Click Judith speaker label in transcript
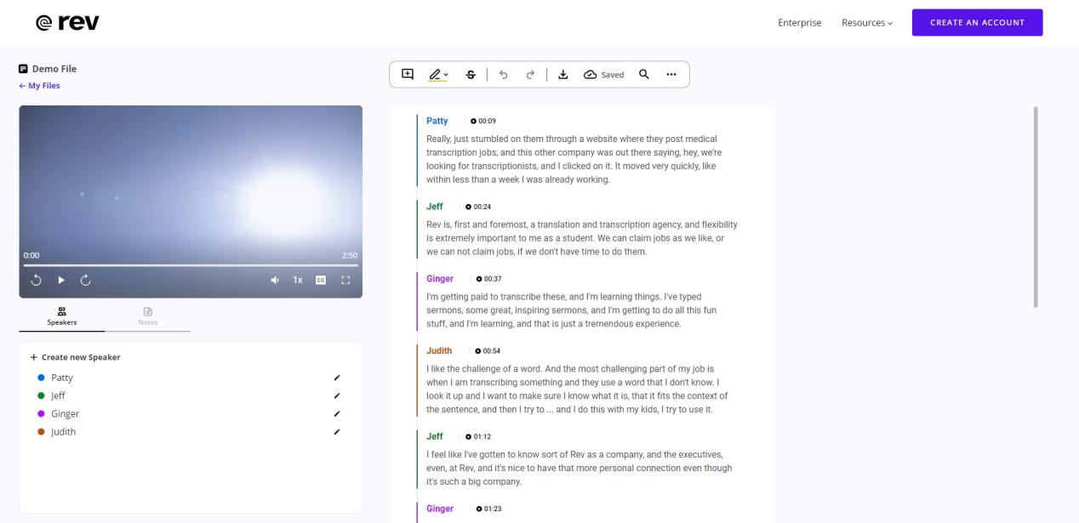This screenshot has height=523, width=1079. [439, 351]
